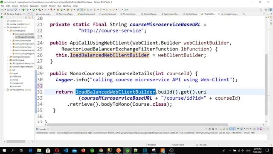Click the green Boot Dashboard toolbar icon
Image resolution: width=273 pixels, height=154 pixels.
coord(23,10)
